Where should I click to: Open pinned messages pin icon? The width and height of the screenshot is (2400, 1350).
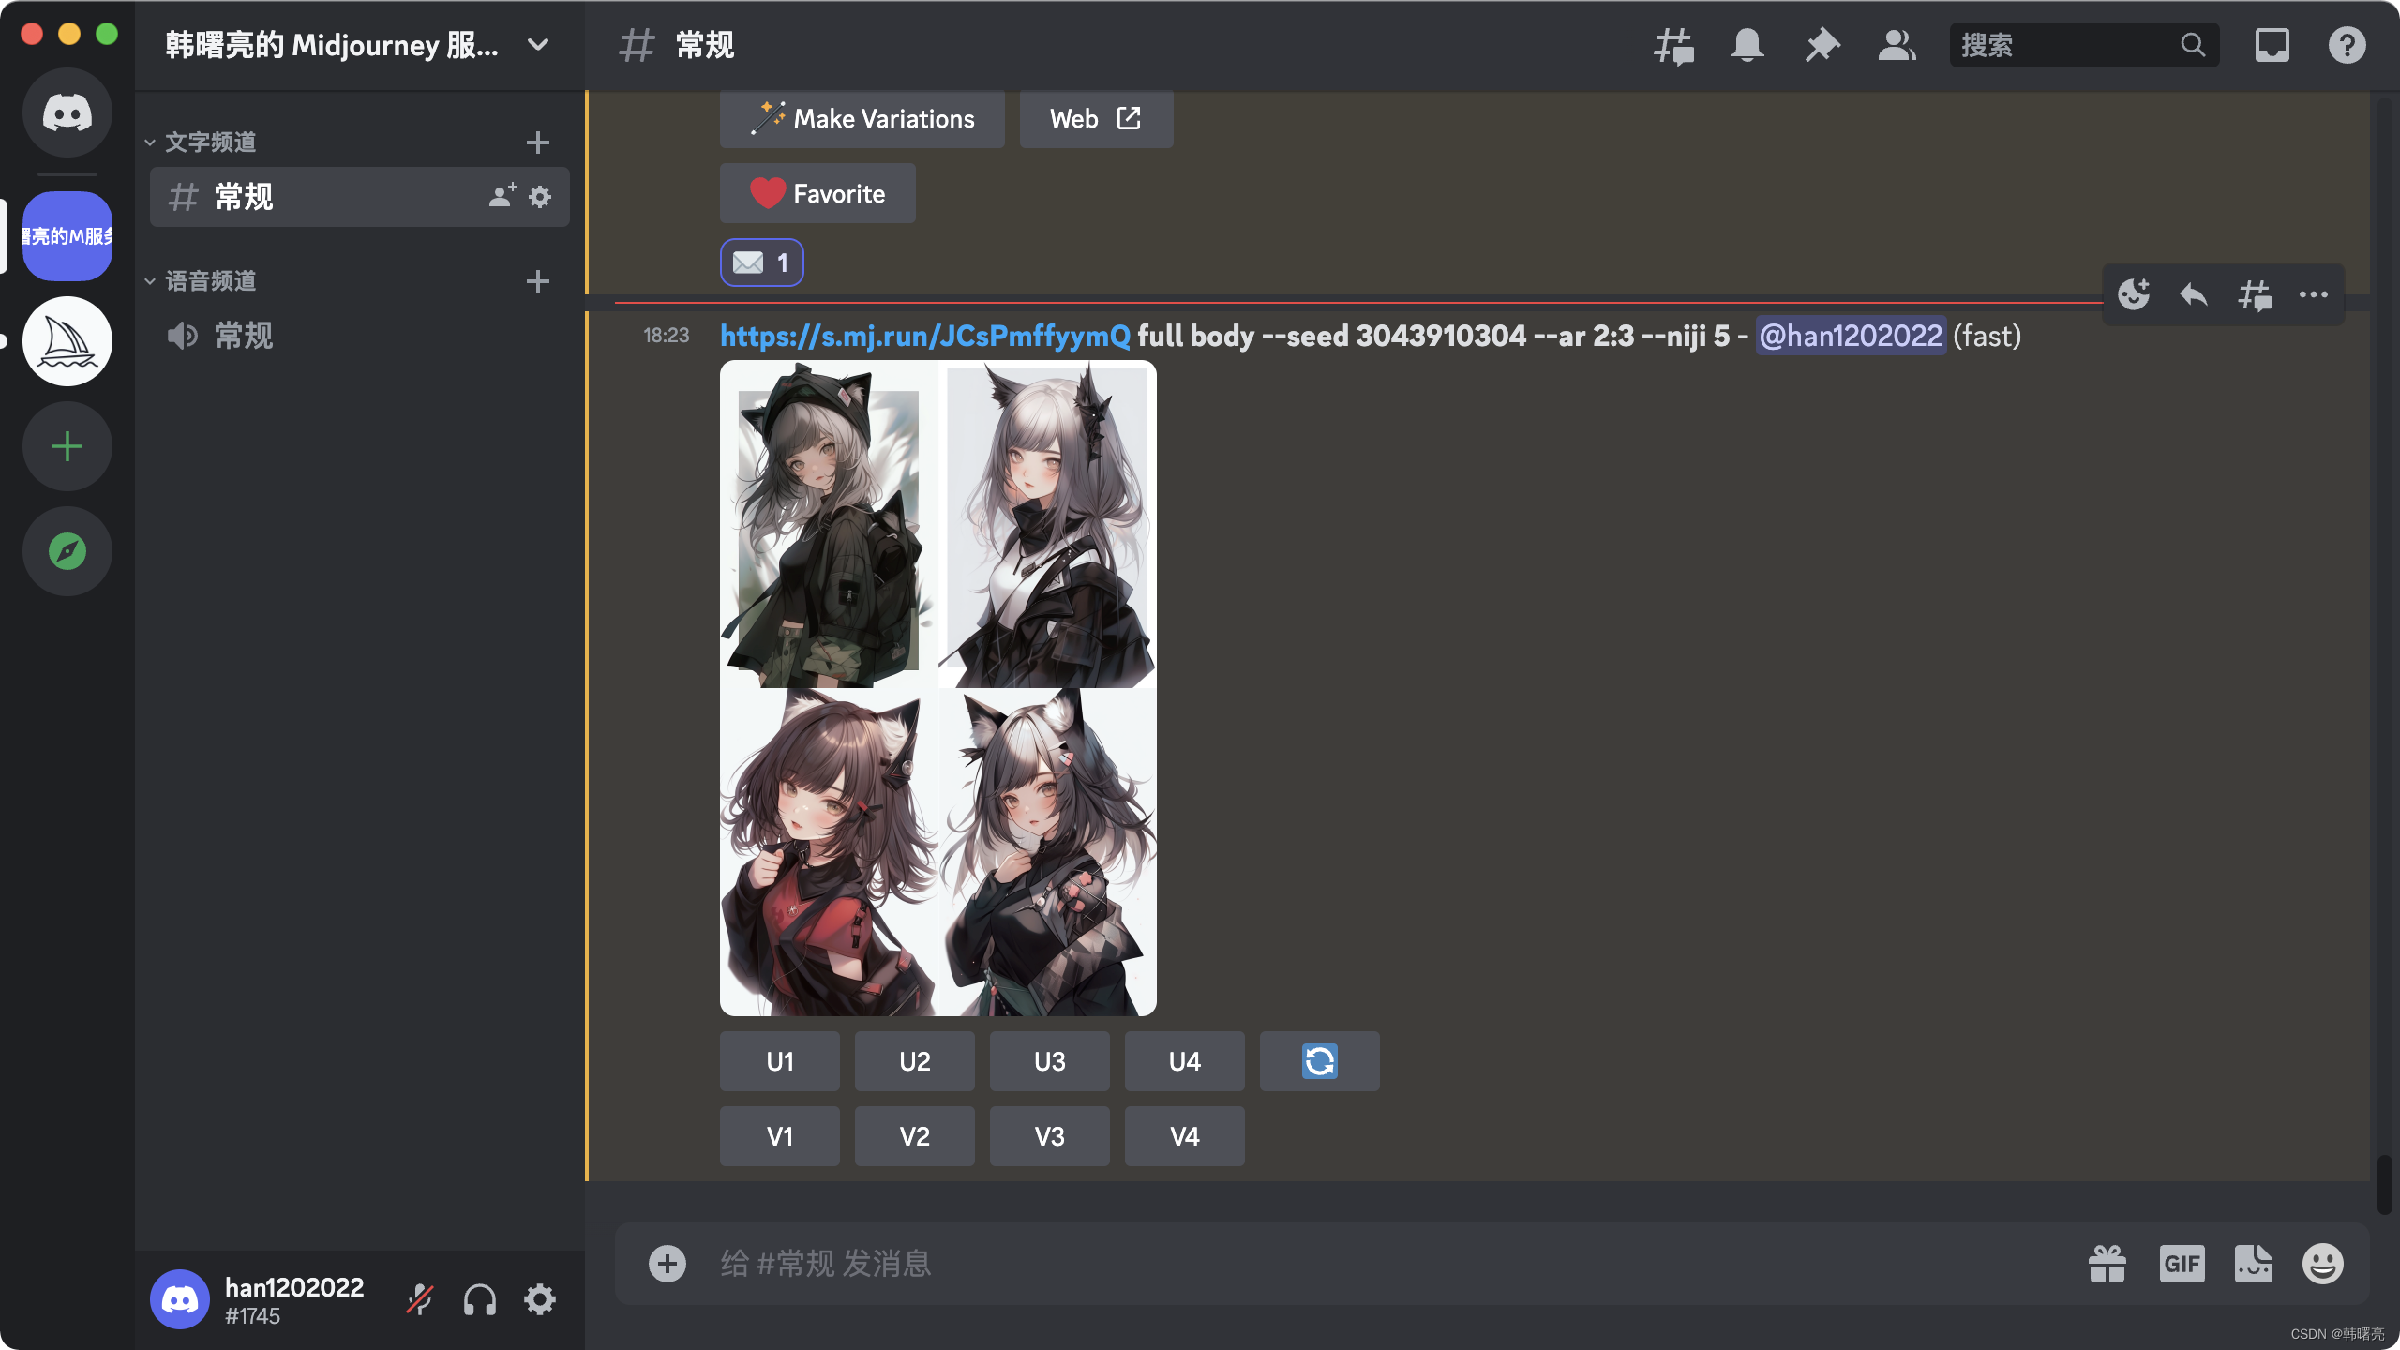pos(1822,45)
